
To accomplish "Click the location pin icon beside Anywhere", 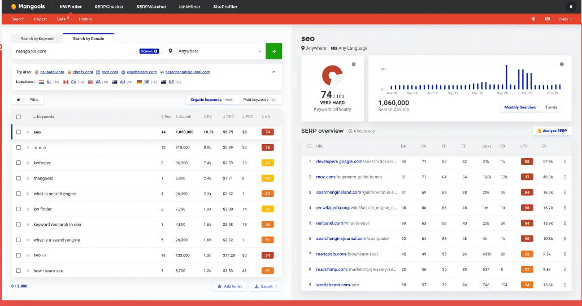I will [171, 51].
